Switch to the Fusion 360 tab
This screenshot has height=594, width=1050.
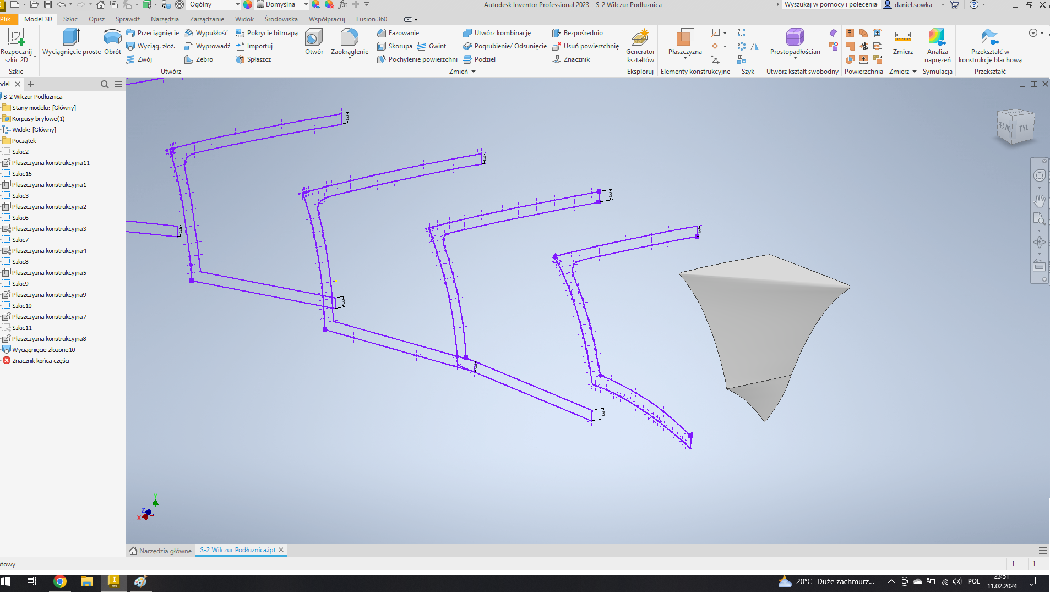[x=372, y=19]
